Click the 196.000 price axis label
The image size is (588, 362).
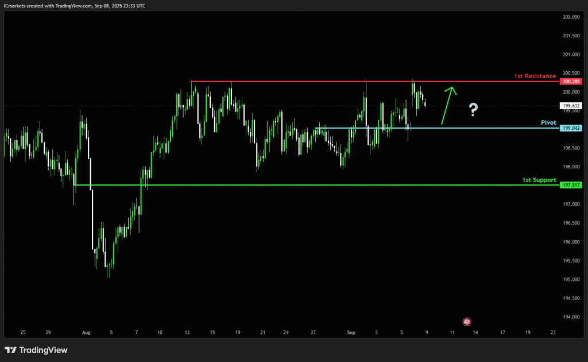coord(571,242)
